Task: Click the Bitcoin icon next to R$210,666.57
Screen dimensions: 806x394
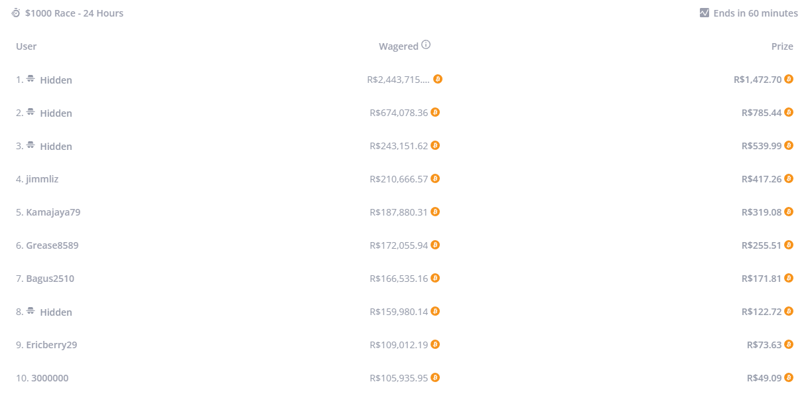Action: (435, 178)
